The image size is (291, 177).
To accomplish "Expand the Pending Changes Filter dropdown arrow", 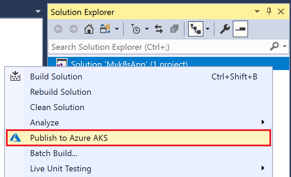I will pyautogui.click(x=147, y=29).
